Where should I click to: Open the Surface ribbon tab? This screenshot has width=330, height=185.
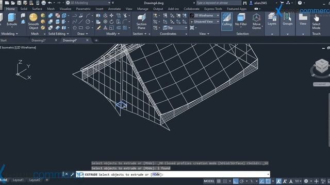pos(37,9)
